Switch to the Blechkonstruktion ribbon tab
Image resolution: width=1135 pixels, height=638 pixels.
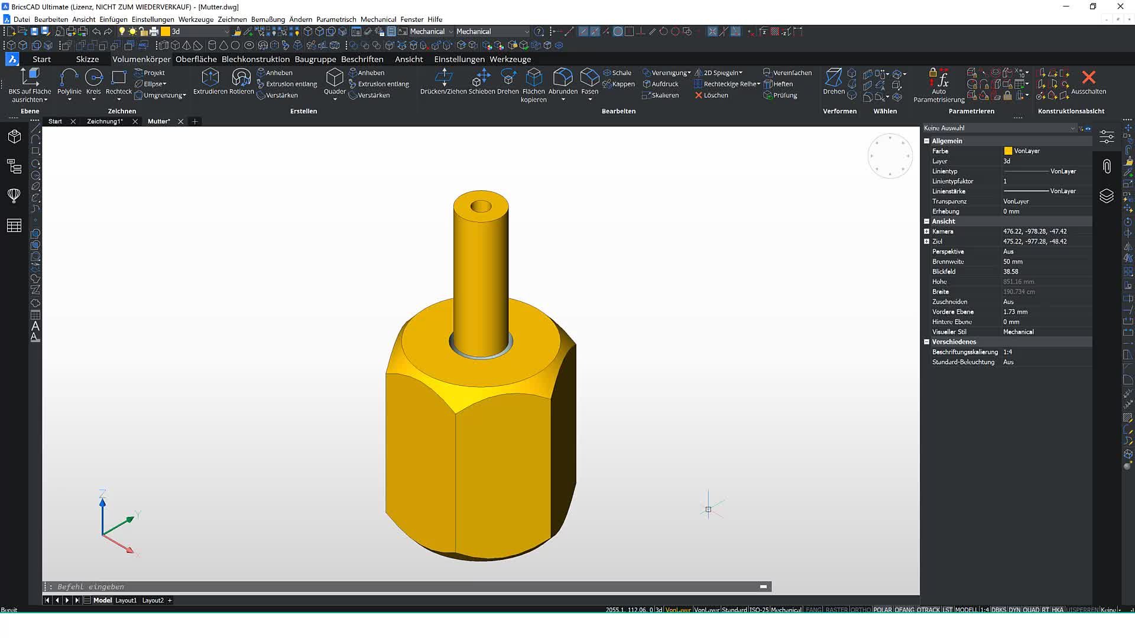(x=255, y=59)
